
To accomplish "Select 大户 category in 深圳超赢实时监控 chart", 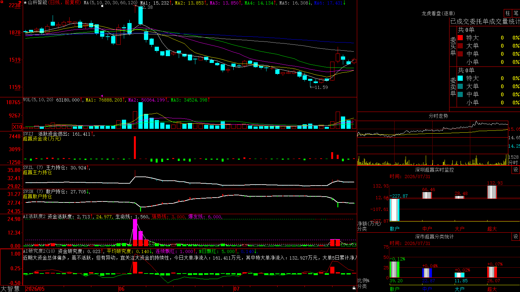I will [x=460, y=229].
